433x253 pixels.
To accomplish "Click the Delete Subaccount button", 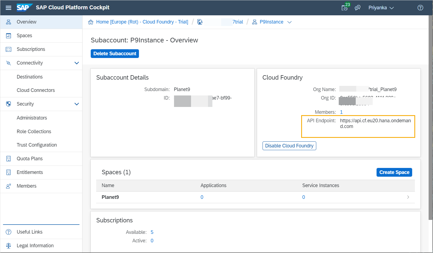I will (115, 54).
